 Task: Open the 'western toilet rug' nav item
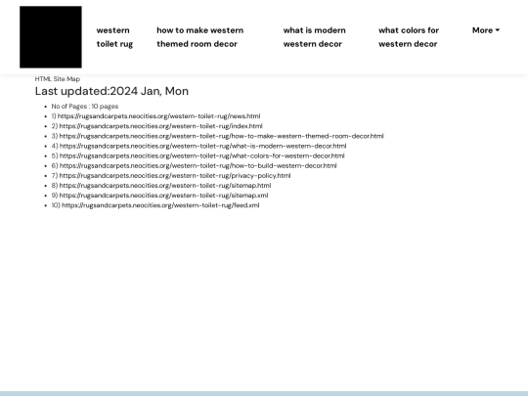(114, 37)
